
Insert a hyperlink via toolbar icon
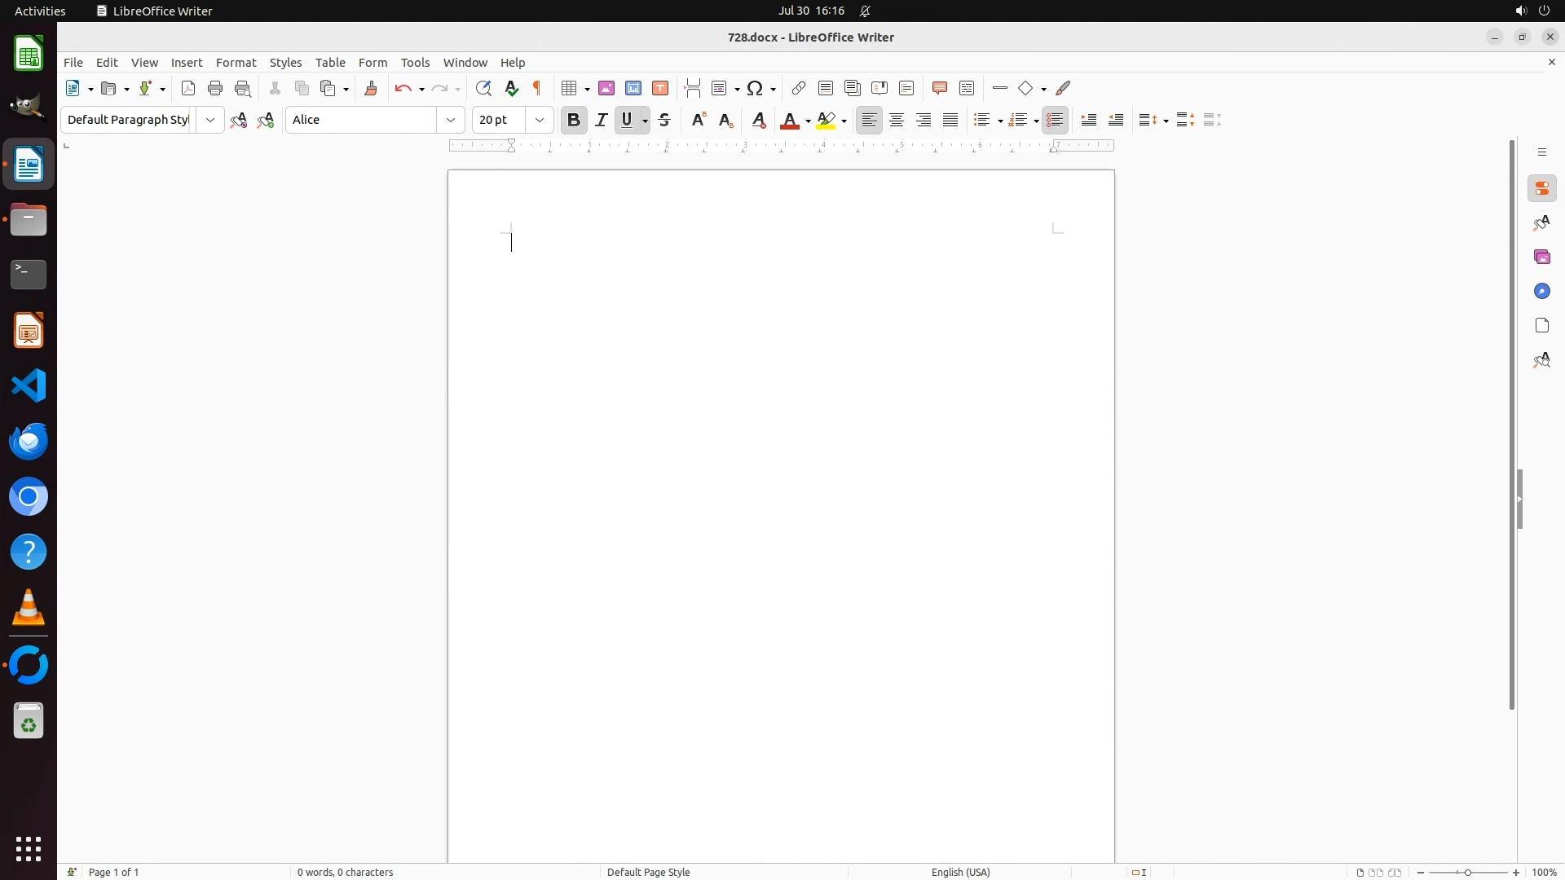[x=799, y=89]
